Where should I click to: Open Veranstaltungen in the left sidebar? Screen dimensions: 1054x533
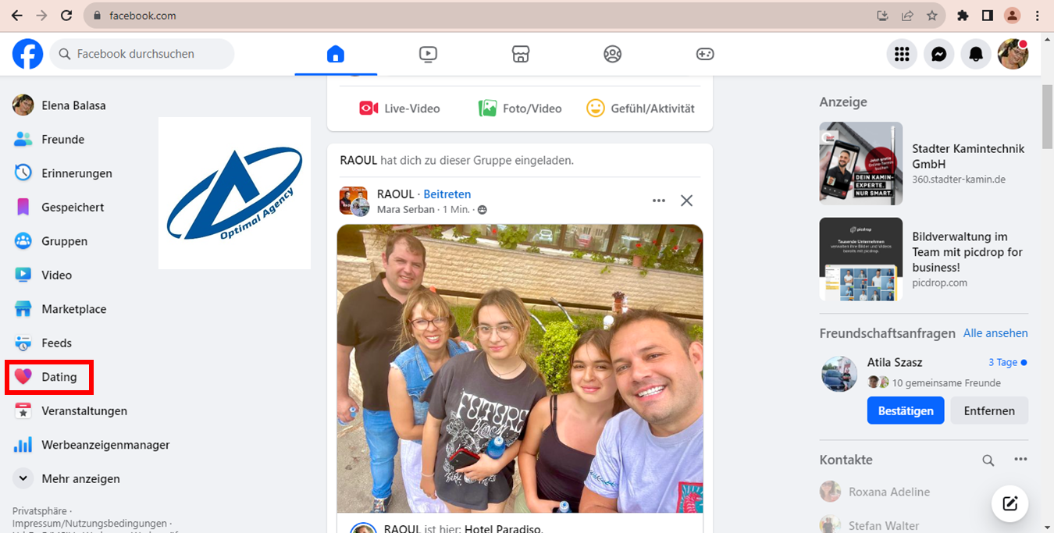click(x=71, y=411)
